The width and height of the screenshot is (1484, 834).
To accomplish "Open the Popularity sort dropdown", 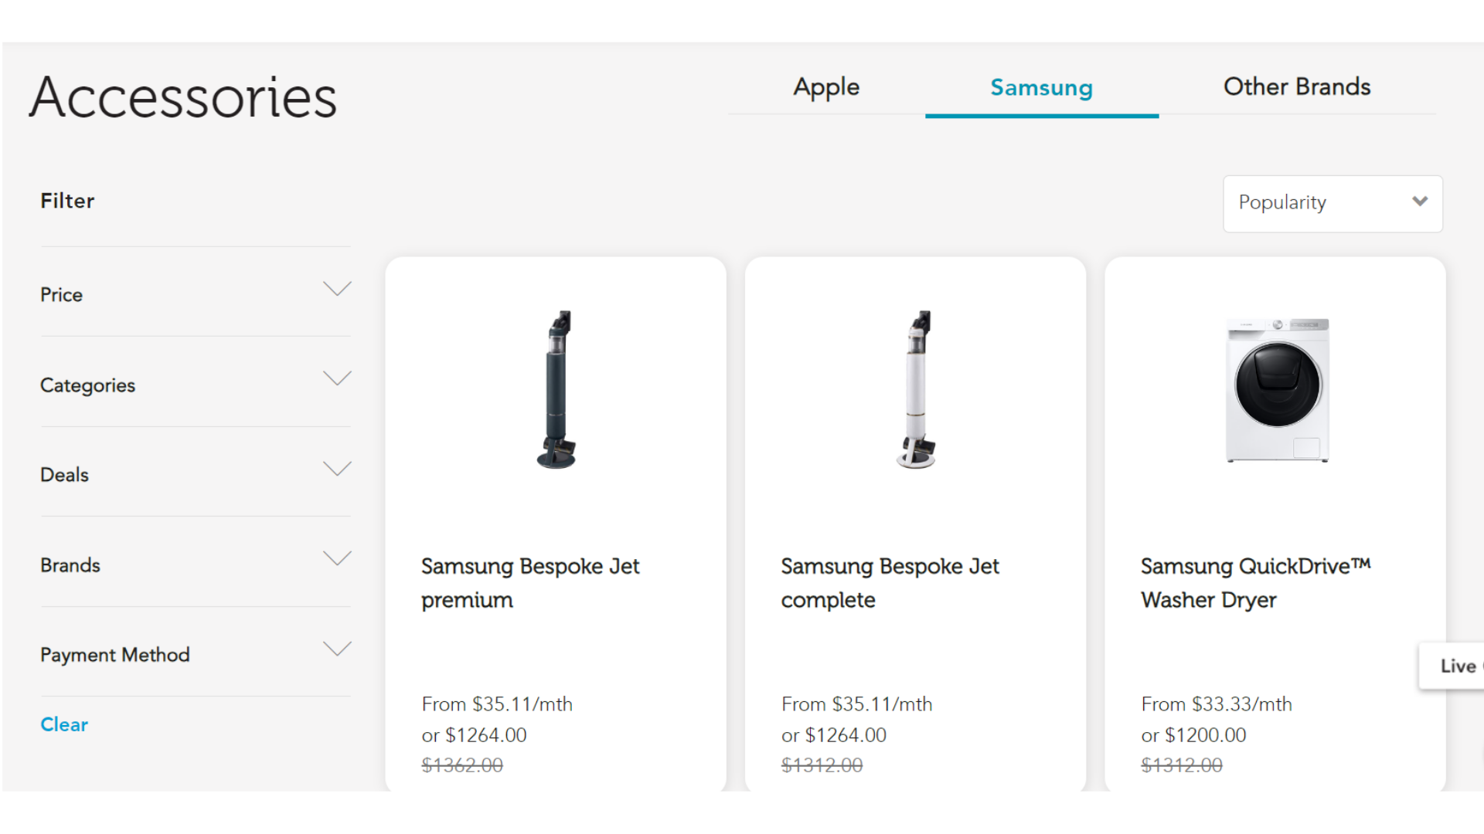I will point(1332,203).
